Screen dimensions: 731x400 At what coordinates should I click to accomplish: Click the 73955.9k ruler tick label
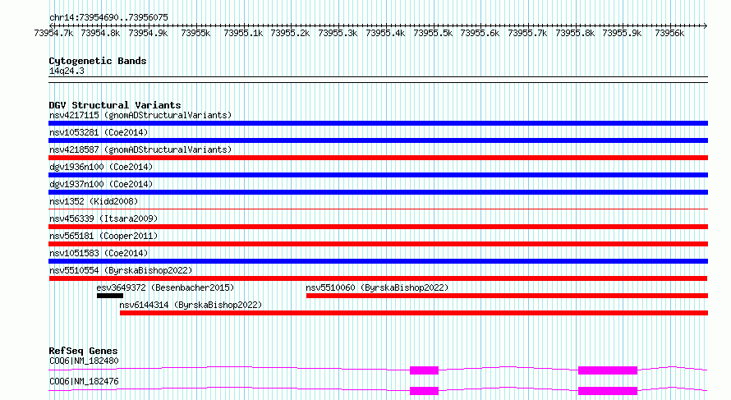point(622,33)
